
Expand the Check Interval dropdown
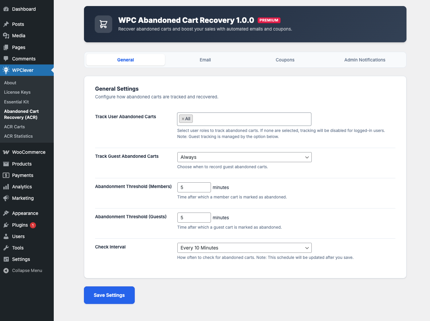(x=244, y=248)
